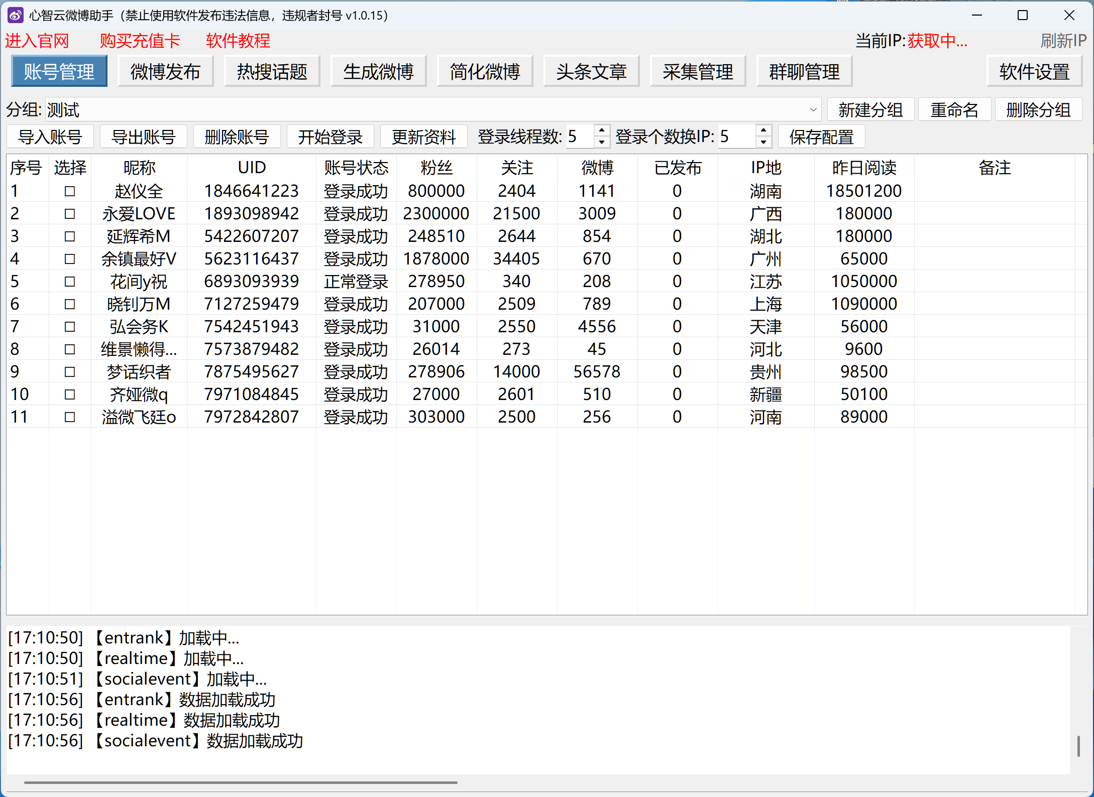Toggle the checkbox for 溢微飞廷o
1094x797 pixels.
click(x=70, y=417)
